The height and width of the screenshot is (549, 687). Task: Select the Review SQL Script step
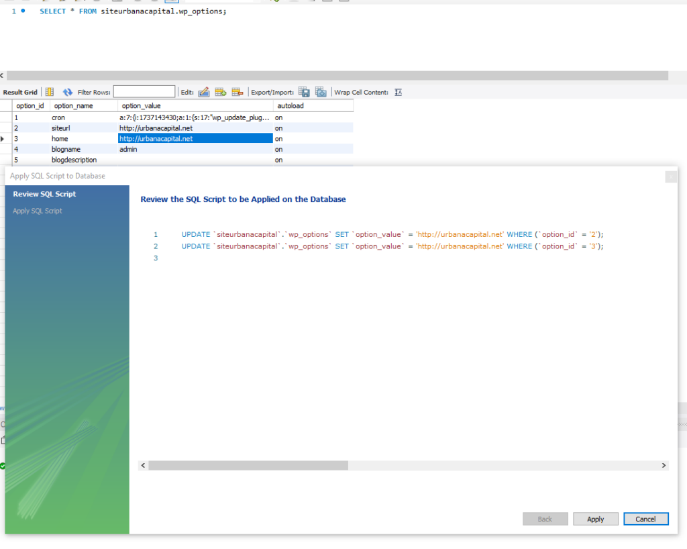coord(44,194)
